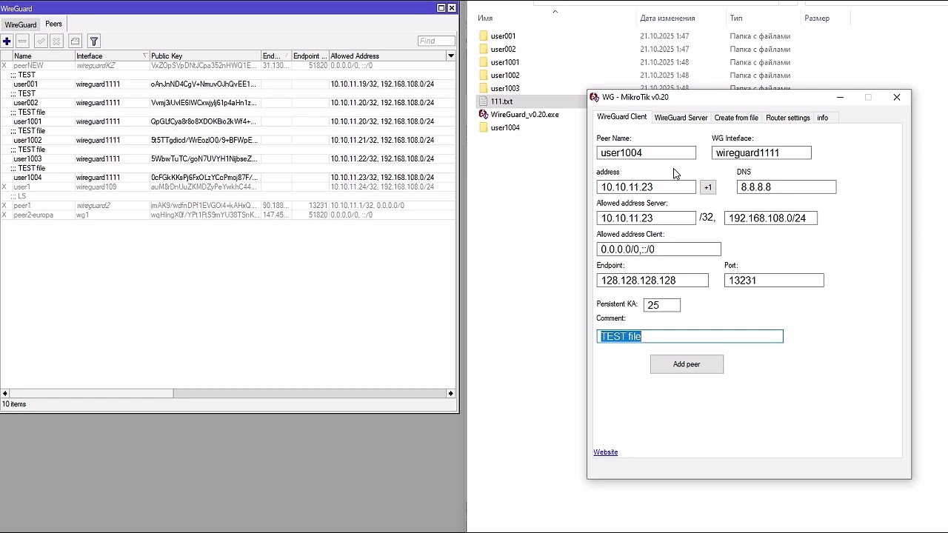Screen dimensions: 948x533
Task: Maximize the WinBox WireGuard window icon
Action: tap(441, 7)
